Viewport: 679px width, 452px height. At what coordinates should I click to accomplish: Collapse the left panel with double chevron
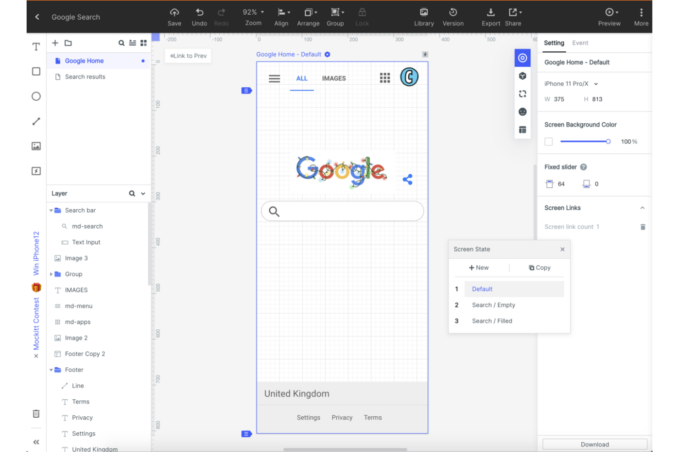[36, 442]
